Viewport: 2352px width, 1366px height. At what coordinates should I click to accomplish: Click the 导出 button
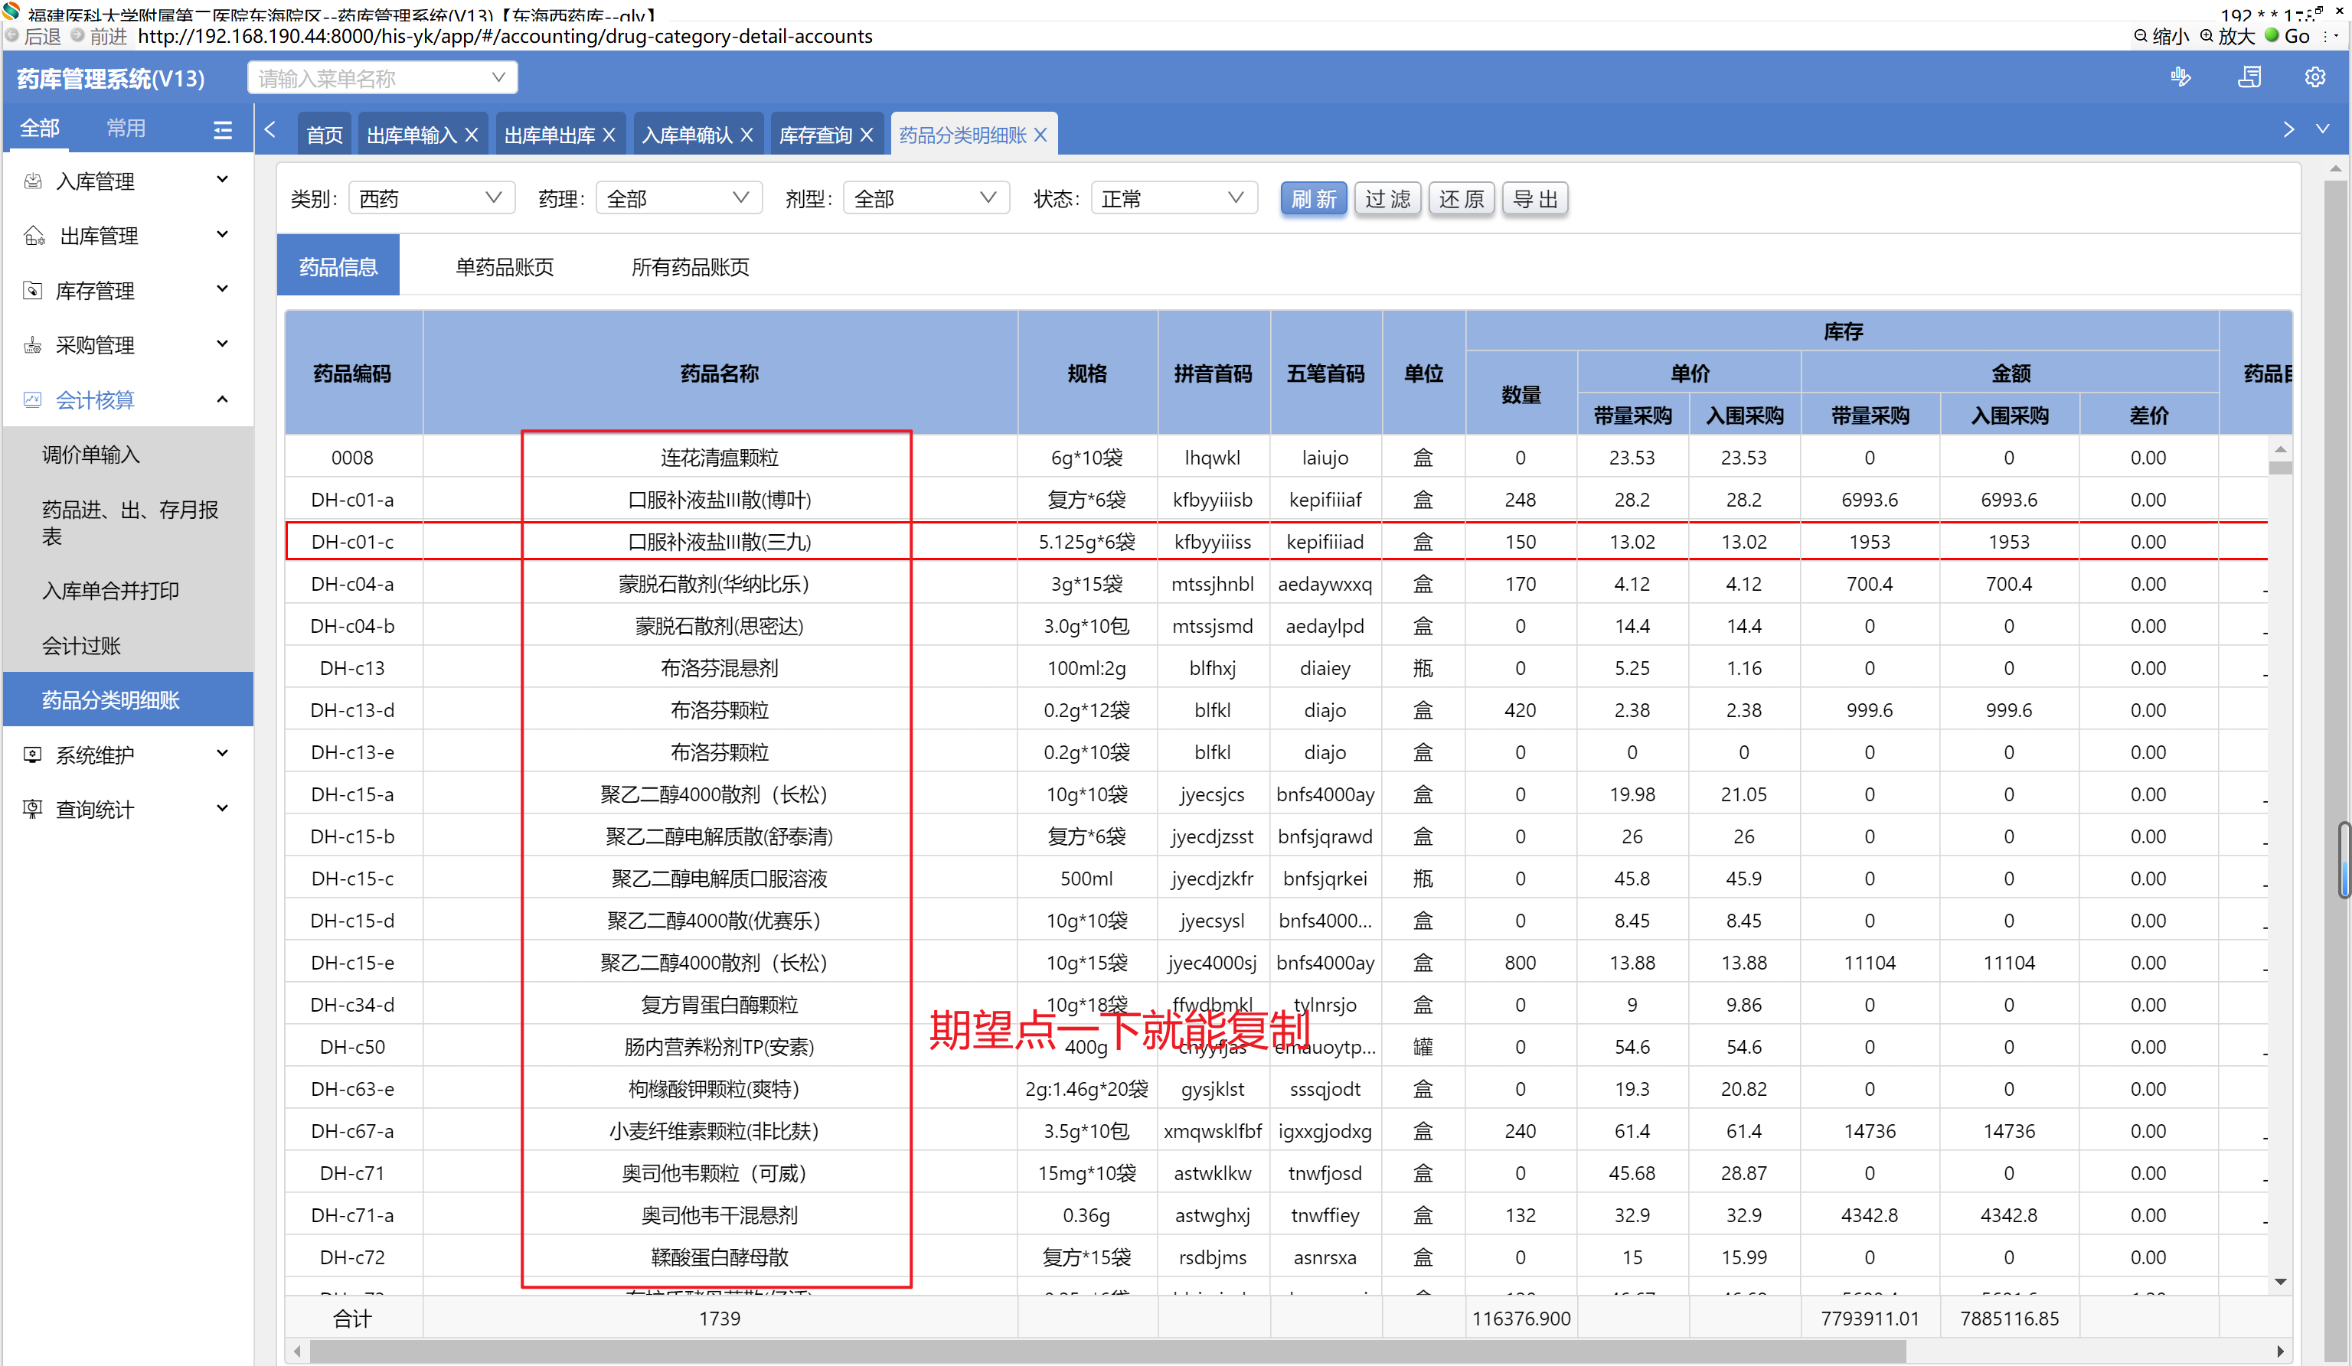pyautogui.click(x=1534, y=199)
